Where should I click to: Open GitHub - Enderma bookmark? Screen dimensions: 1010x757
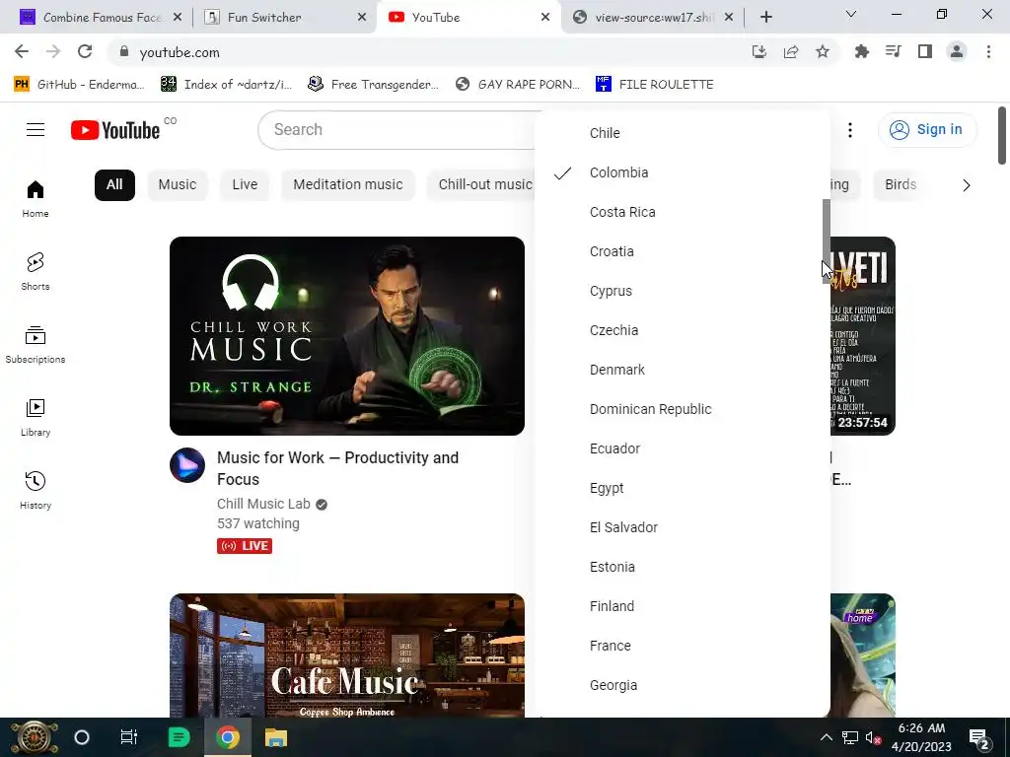[79, 85]
